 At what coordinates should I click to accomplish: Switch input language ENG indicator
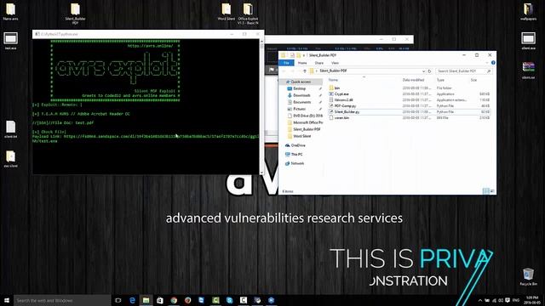click(x=516, y=300)
